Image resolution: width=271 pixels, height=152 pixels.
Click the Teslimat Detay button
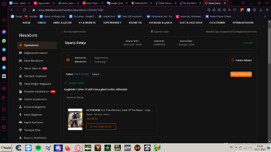75,98
